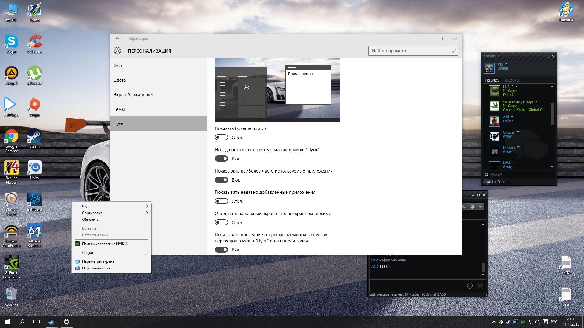The image size is (584, 328).
Task: Open the Friends title dropdown in Steam
Action: [x=499, y=56]
